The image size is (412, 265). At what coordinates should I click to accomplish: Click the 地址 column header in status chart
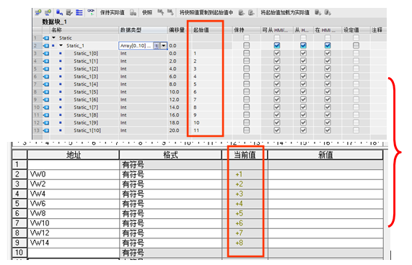pos(74,155)
